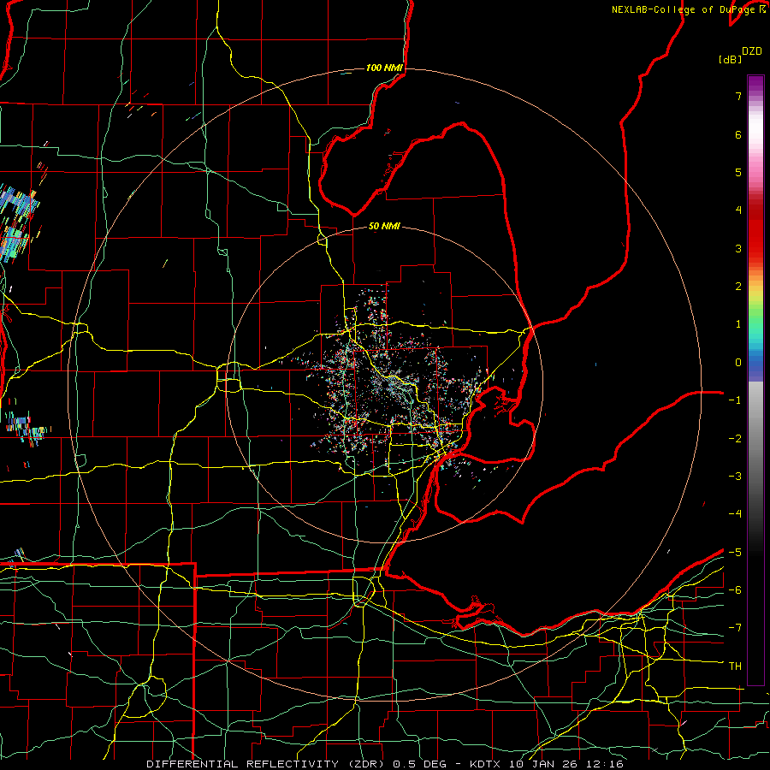Click the -2 value on the ZDR scale
770x770 pixels.
point(735,439)
